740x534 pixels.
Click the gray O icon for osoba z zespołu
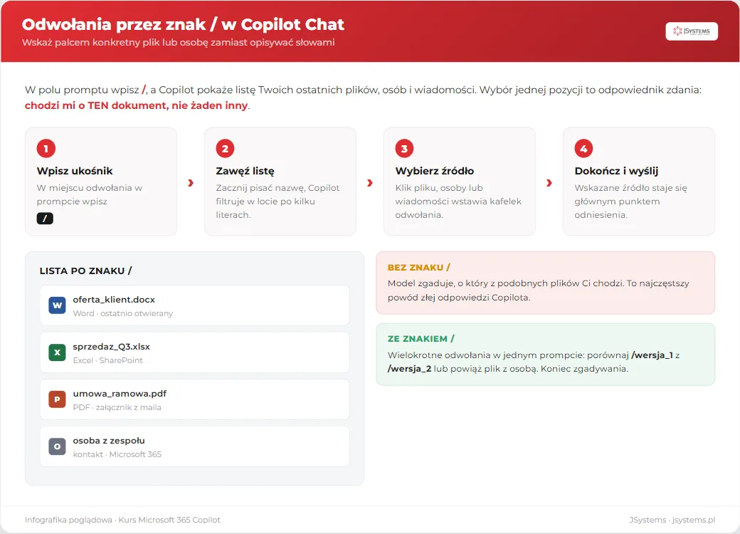click(x=57, y=446)
